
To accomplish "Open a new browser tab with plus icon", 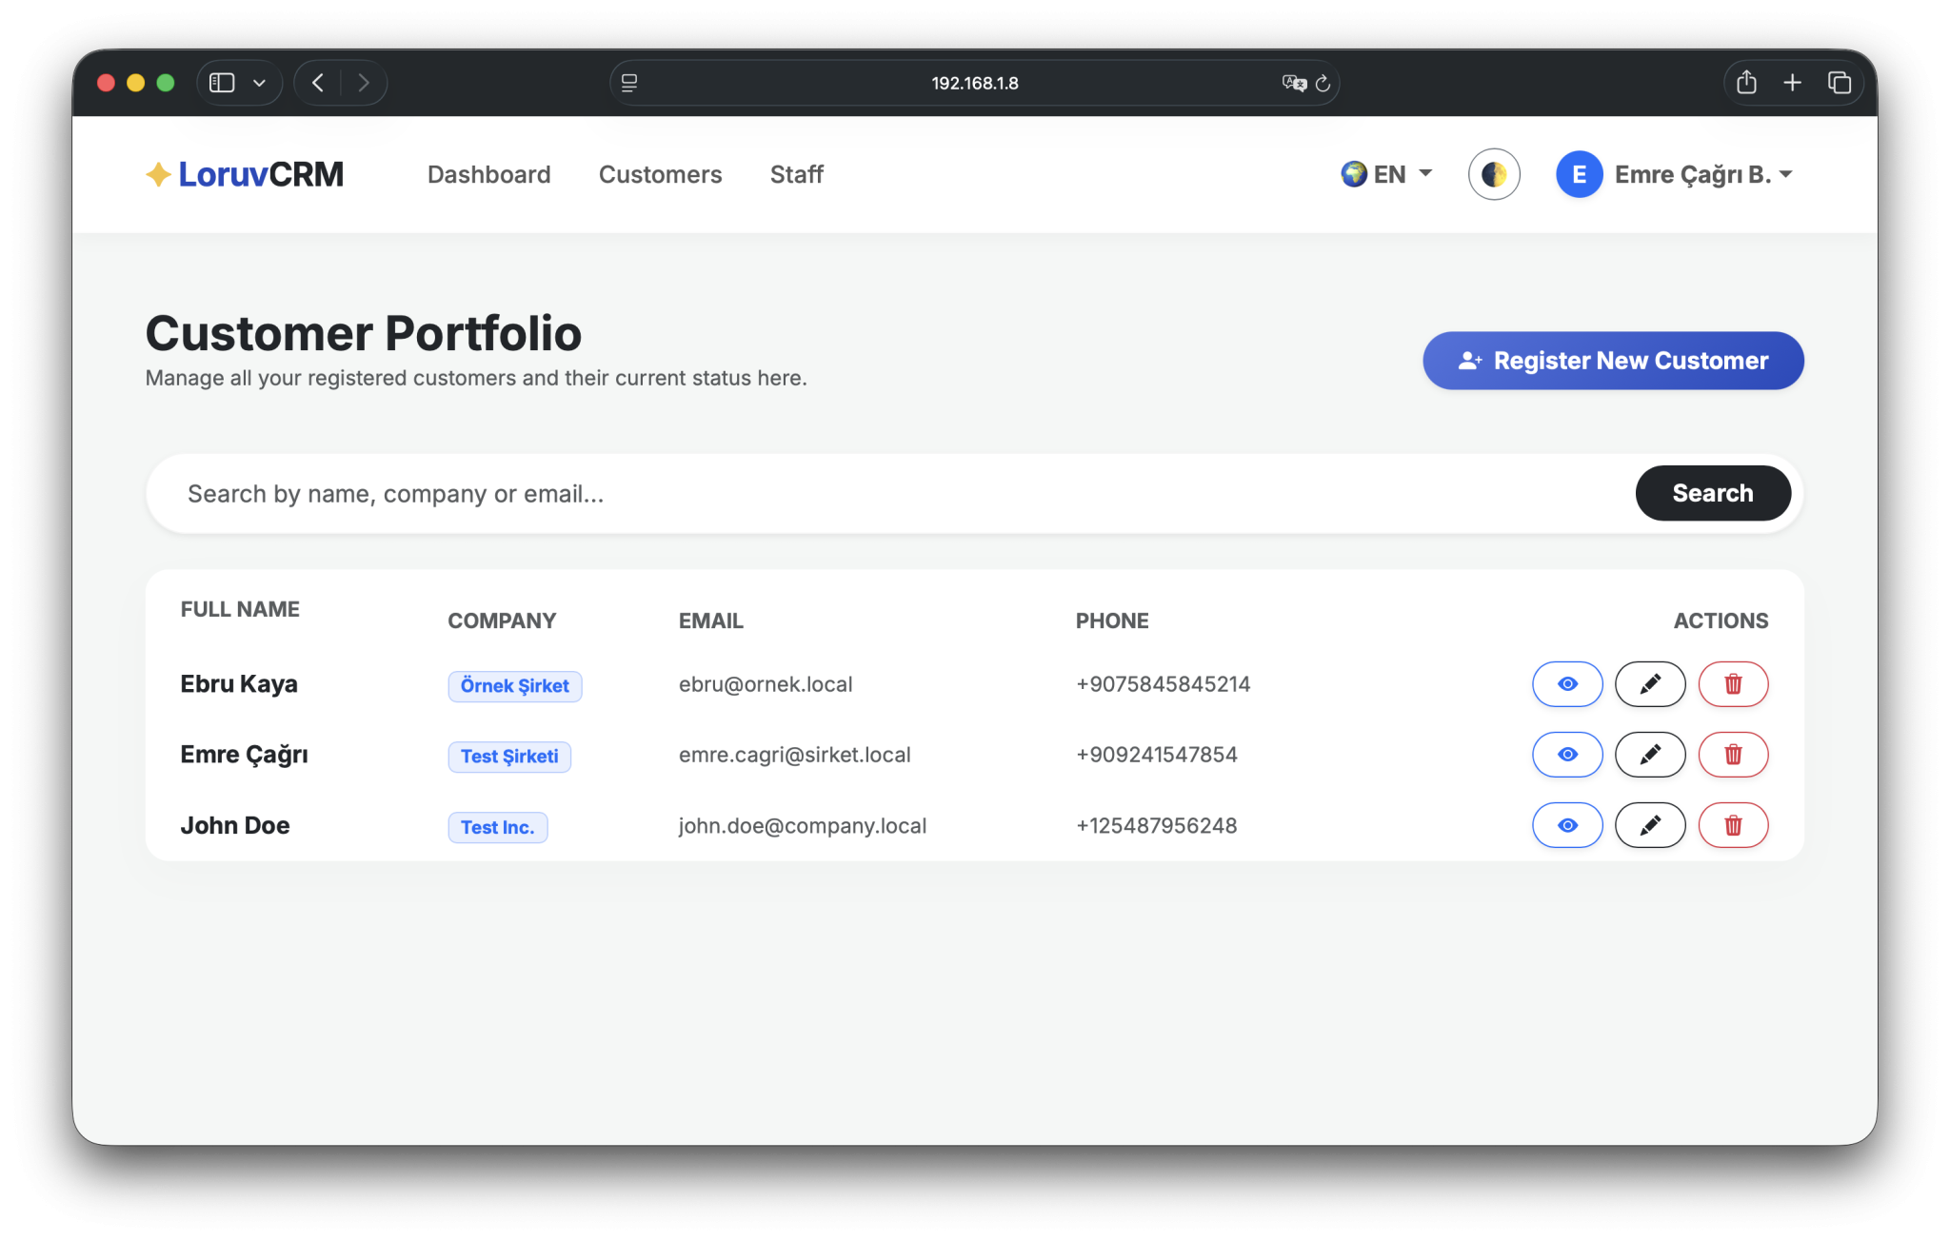I will pyautogui.click(x=1792, y=83).
